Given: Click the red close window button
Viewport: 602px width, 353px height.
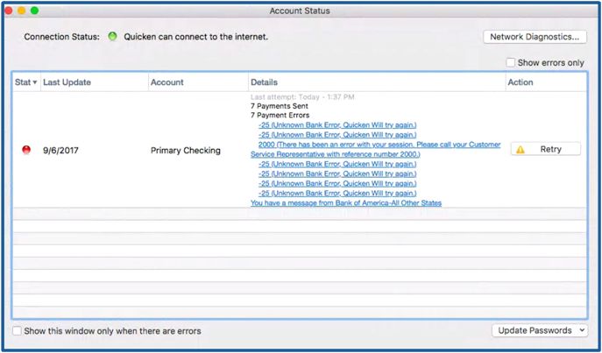Looking at the screenshot, I should (10, 11).
